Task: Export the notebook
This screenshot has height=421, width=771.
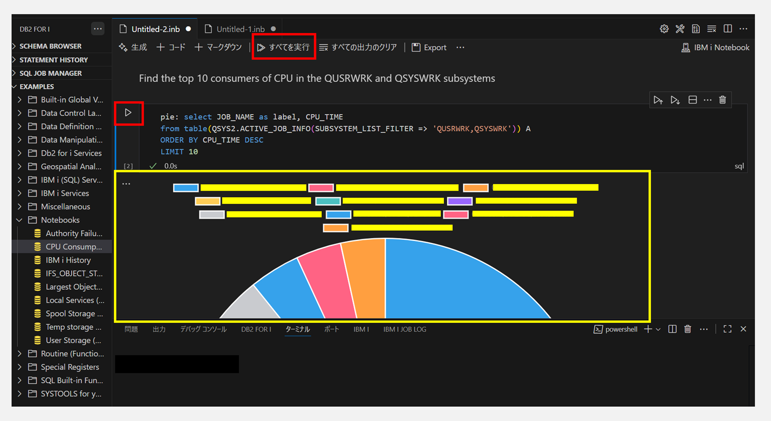Action: pos(429,47)
